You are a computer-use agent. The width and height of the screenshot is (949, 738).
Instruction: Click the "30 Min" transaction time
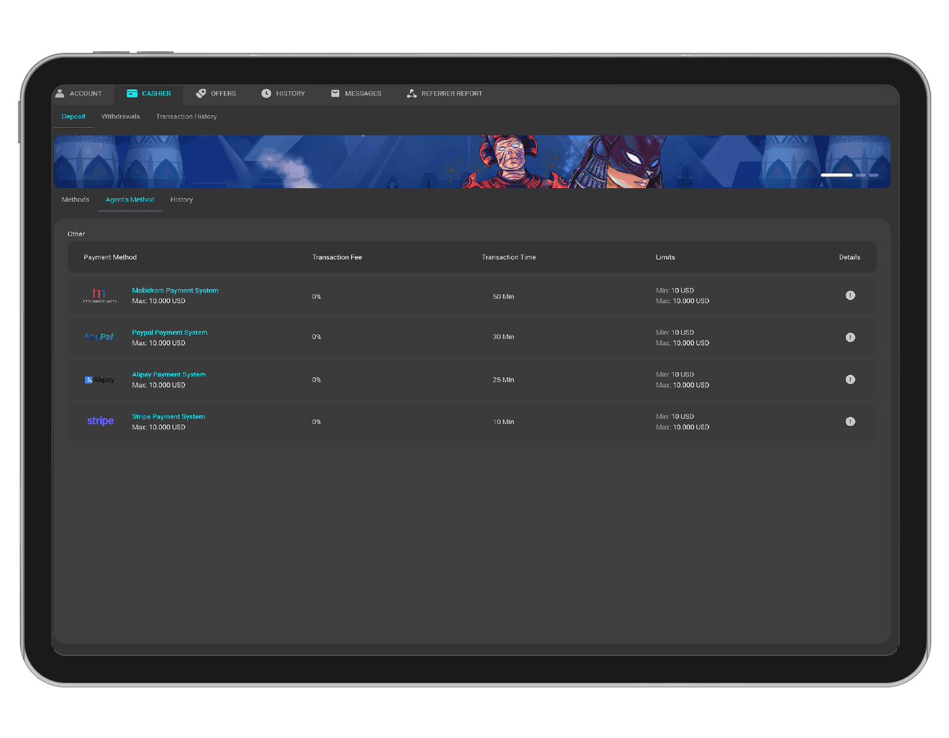tap(504, 337)
